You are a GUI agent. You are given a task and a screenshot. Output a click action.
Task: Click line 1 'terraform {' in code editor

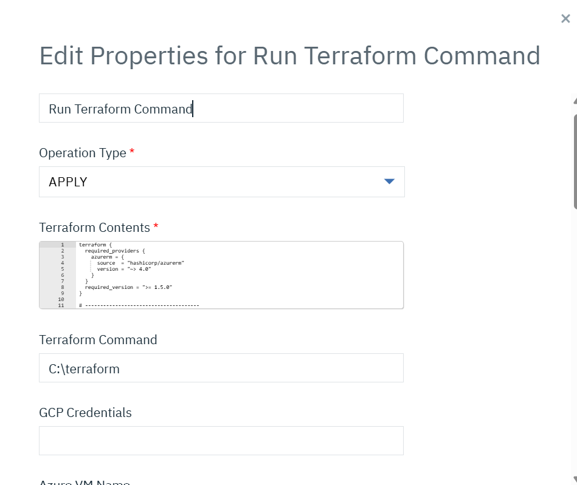[x=94, y=245]
